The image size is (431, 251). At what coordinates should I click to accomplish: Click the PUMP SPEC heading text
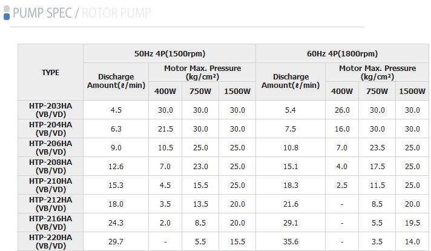41,13
